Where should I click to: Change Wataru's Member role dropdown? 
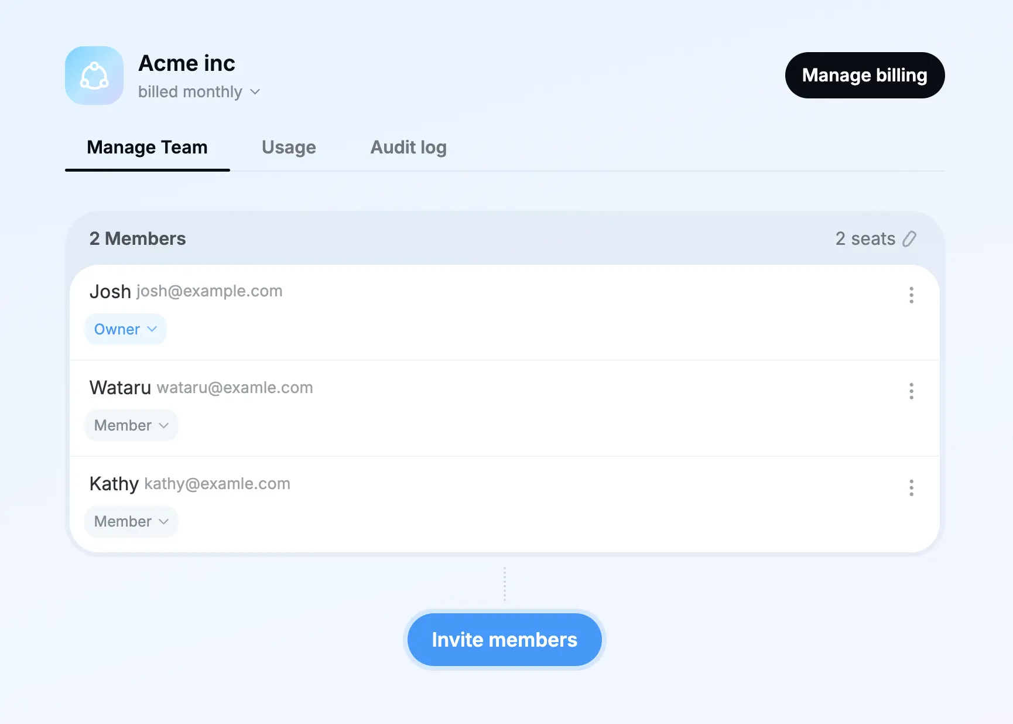click(131, 425)
